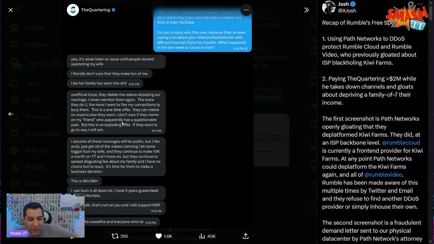The width and height of the screenshot is (434, 244).
Task: Select Bookmarks in the dimmed sidebar
Action: [x=42, y=134]
